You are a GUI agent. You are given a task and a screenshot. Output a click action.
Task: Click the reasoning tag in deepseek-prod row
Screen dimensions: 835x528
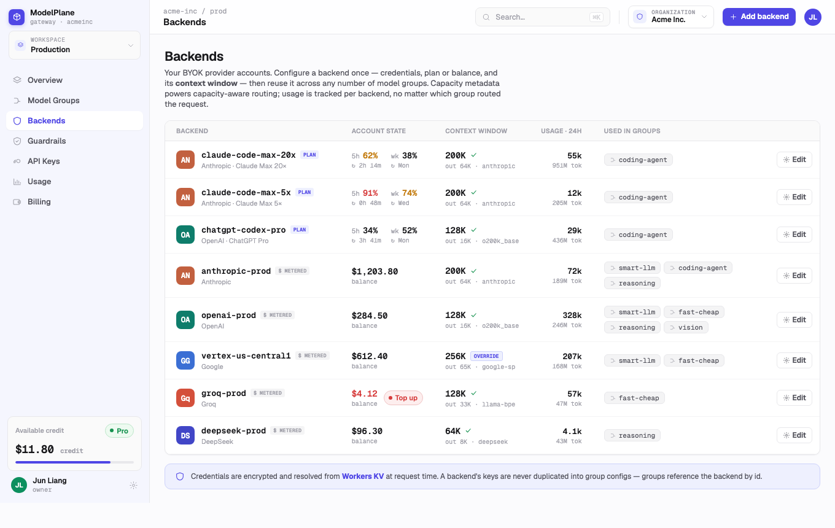click(x=632, y=435)
